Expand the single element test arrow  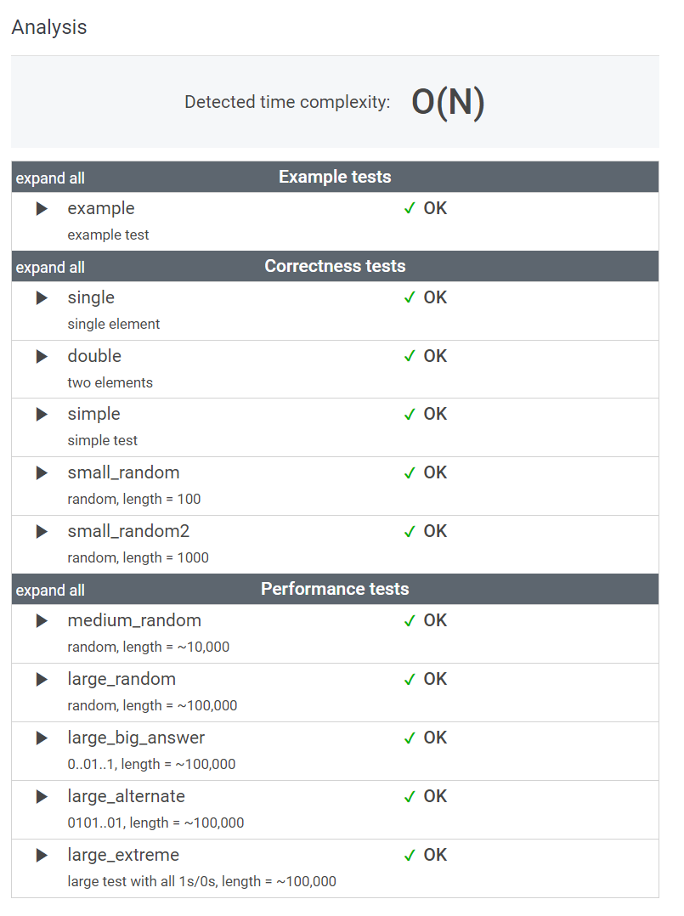[x=42, y=298]
